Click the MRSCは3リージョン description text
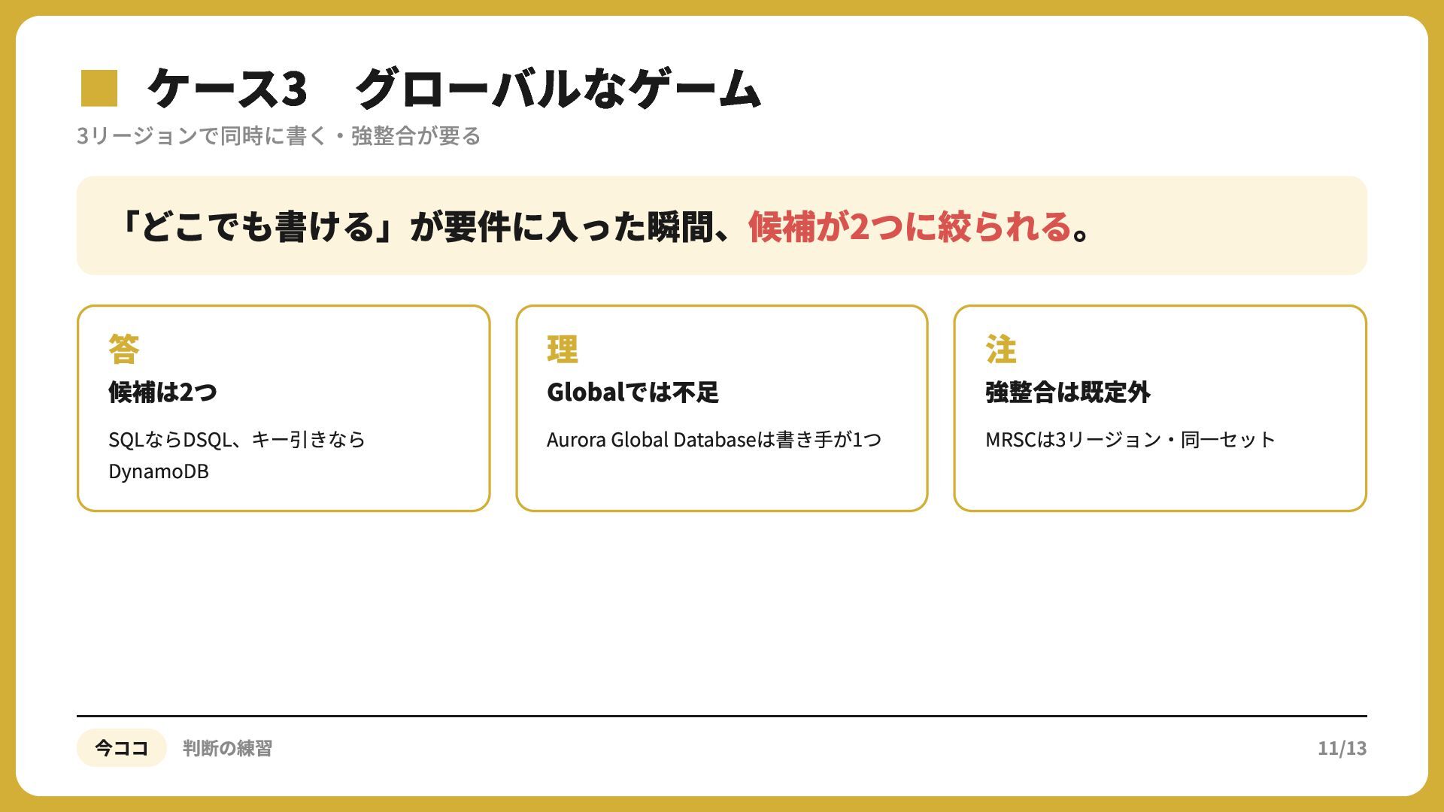Screen dimensions: 1444x812 click(1130, 440)
